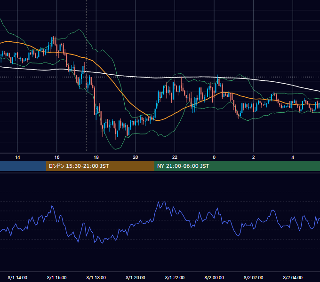Click the '22' hour label on price chart axis

tap(175, 157)
